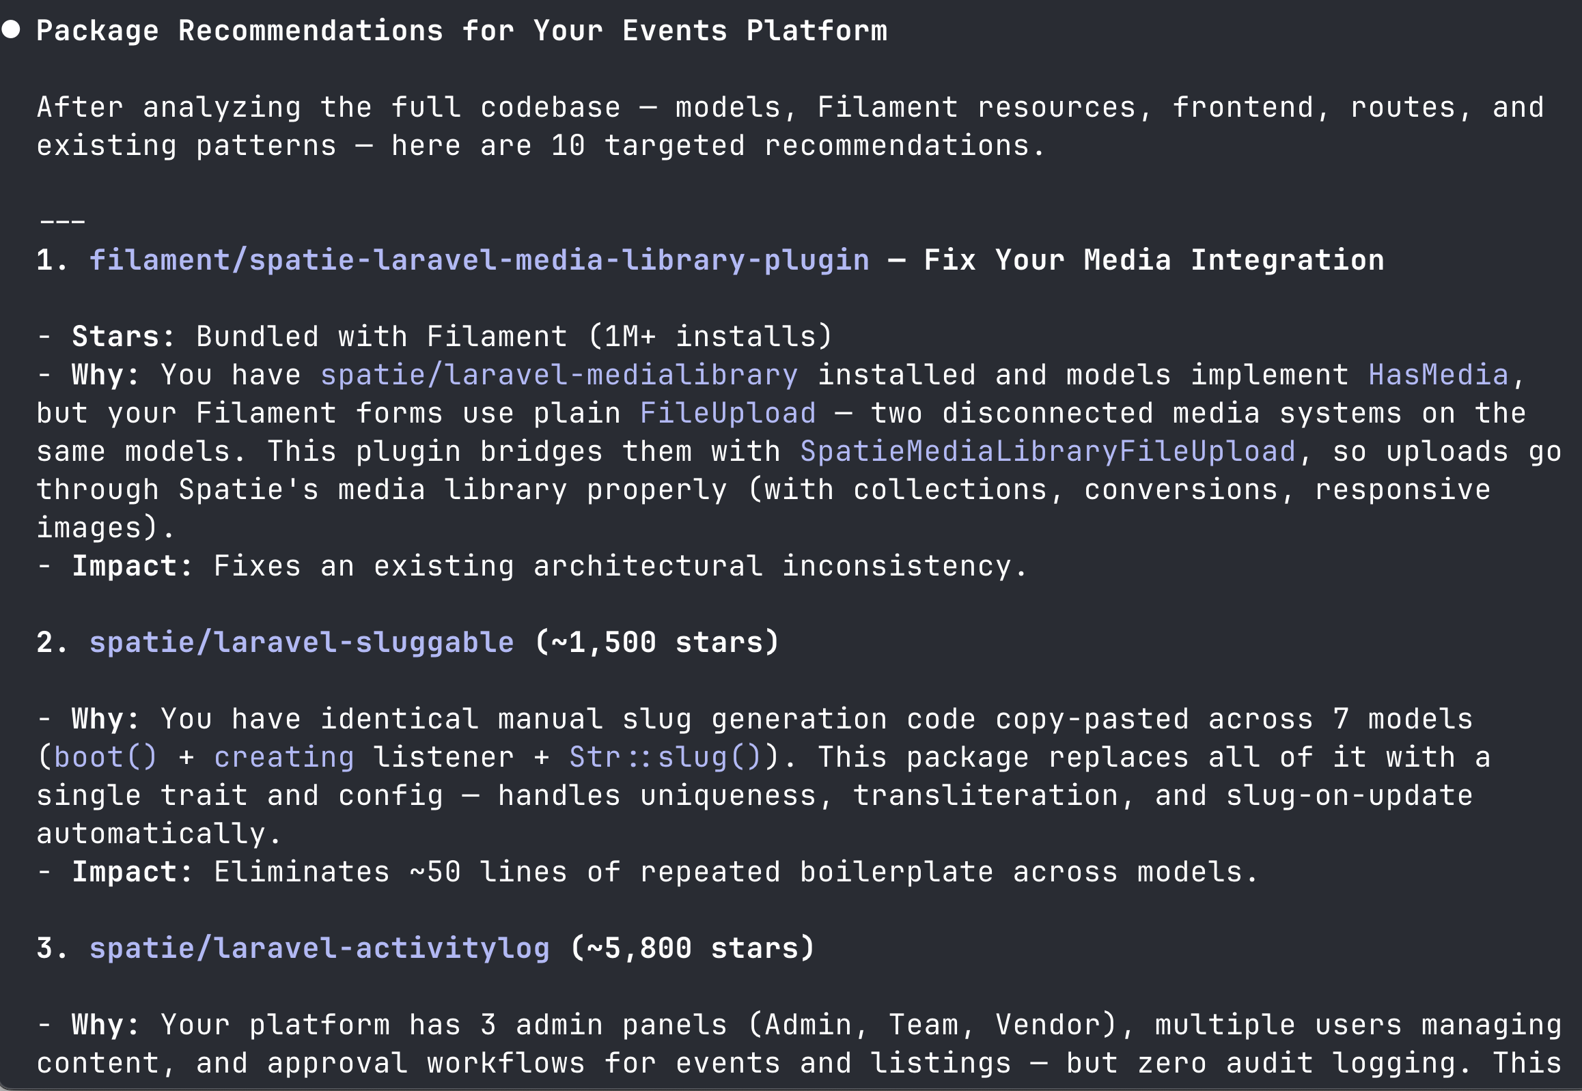Click the filament/spatie-laravel-media-library-plugin package link
The width and height of the screenshot is (1582, 1091).
[x=479, y=260]
